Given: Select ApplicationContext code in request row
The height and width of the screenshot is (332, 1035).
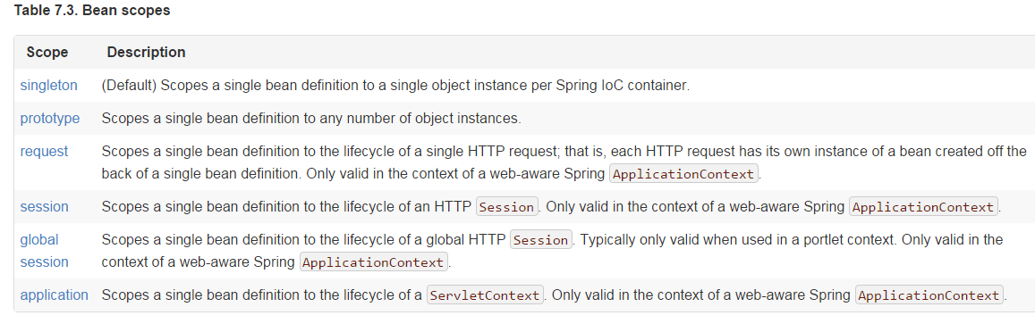Looking at the screenshot, I should 684,175.
